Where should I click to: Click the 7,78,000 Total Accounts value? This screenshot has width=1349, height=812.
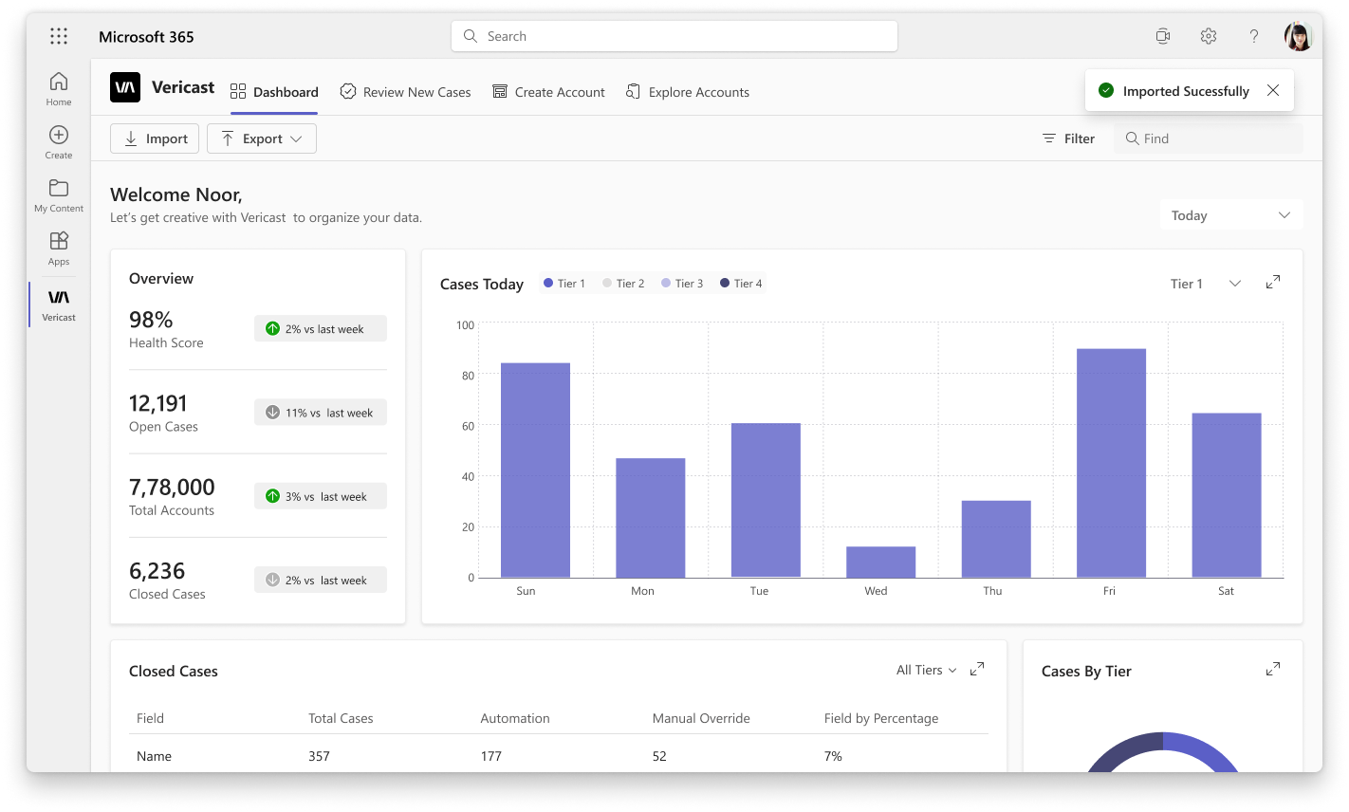(172, 488)
